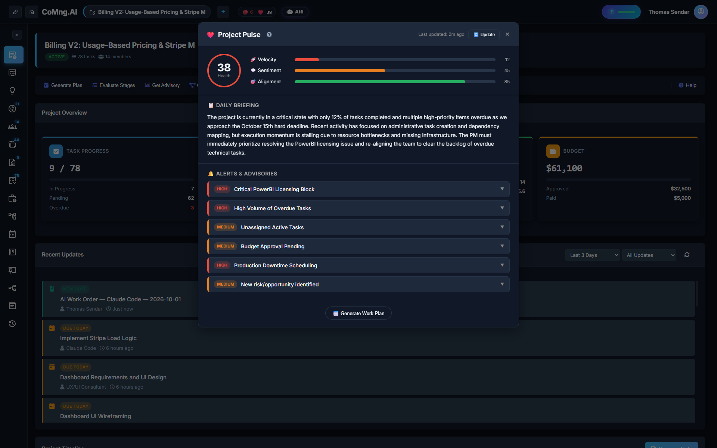Open the history clock sidebar icon
Viewport: 717px width, 448px height.
12,324
